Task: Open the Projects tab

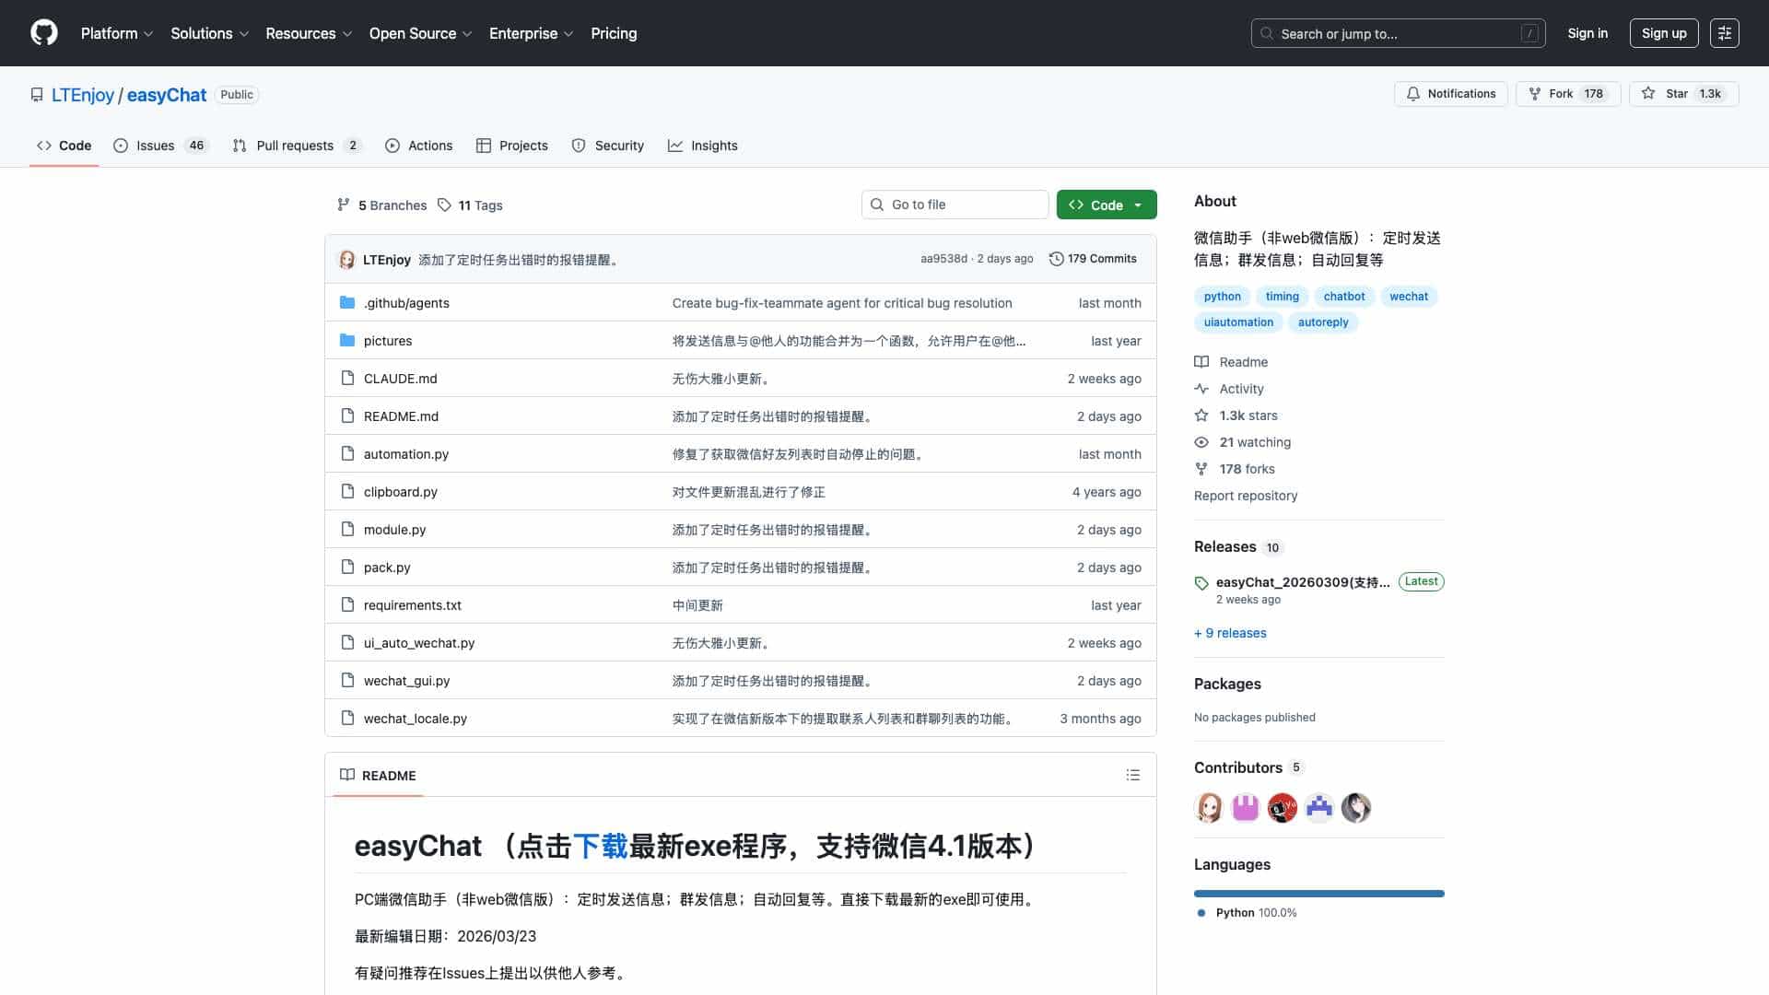Action: (512, 146)
